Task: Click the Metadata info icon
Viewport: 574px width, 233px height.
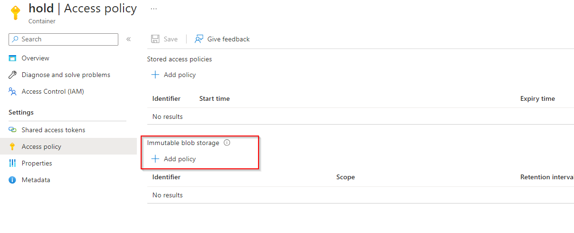Action: click(x=13, y=180)
